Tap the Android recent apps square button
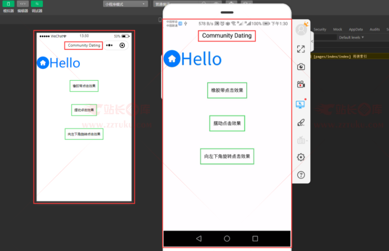 pyautogui.click(x=255, y=239)
